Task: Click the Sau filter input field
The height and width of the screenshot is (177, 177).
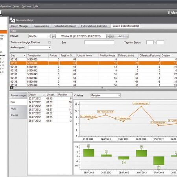Action: [99, 42]
